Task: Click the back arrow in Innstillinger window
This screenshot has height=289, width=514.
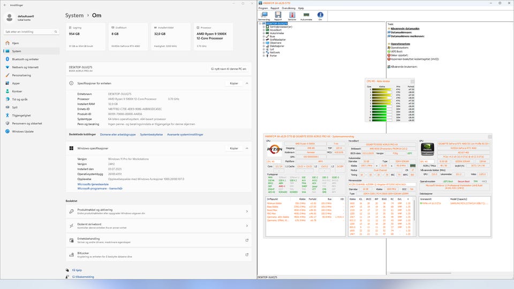Action: (5, 4)
